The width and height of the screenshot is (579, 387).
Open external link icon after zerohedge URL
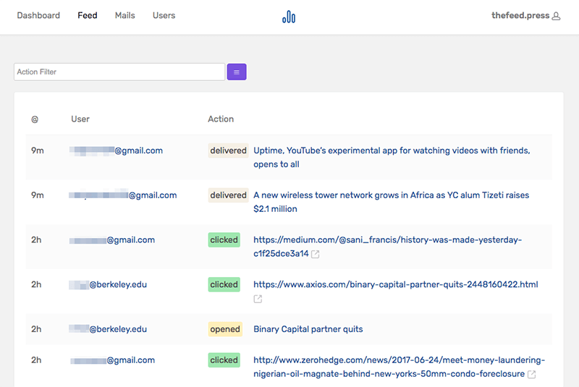(x=532, y=374)
